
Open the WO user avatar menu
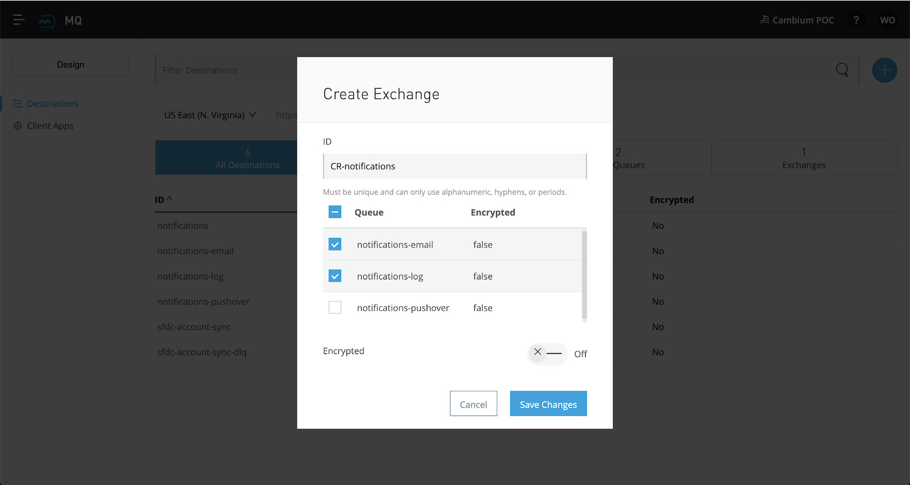[887, 20]
